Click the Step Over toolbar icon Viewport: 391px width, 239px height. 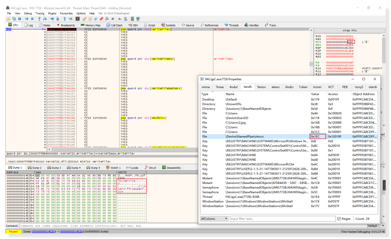[45, 19]
